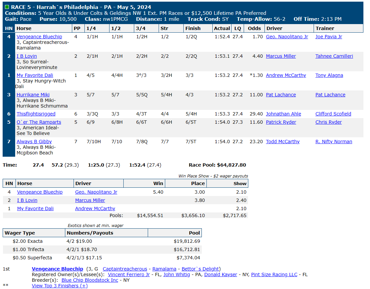Viewport: 370px width, 289px height.
Task: Click the green square icon beside RACE 5
Action: [x=7, y=7]
